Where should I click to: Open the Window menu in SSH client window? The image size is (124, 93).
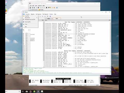[x=40, y=6]
